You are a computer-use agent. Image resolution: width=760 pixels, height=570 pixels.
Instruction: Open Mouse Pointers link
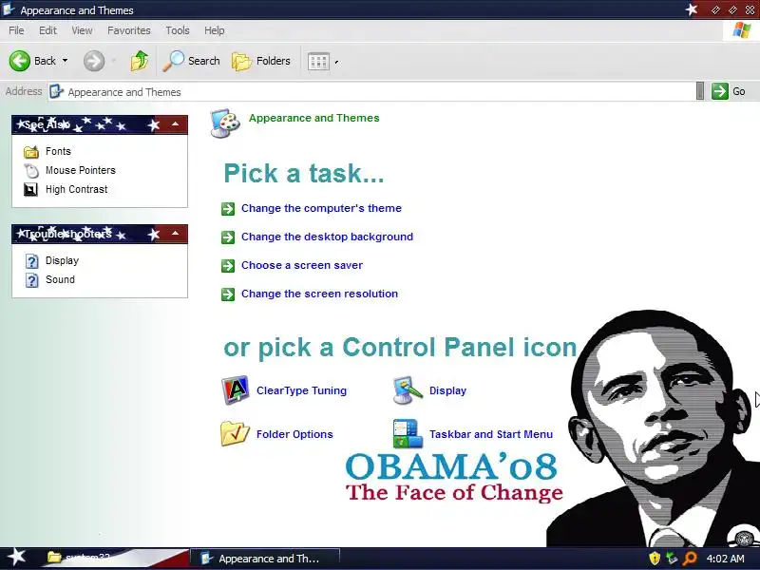coord(81,170)
